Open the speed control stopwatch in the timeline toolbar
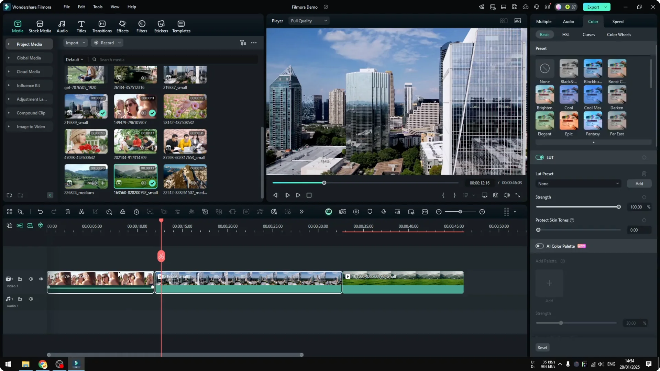 (136, 212)
